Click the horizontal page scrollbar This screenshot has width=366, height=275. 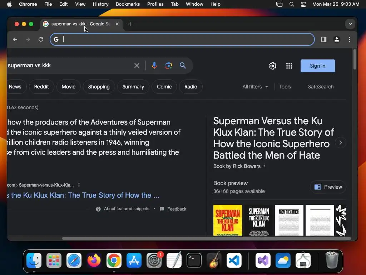click(206, 238)
